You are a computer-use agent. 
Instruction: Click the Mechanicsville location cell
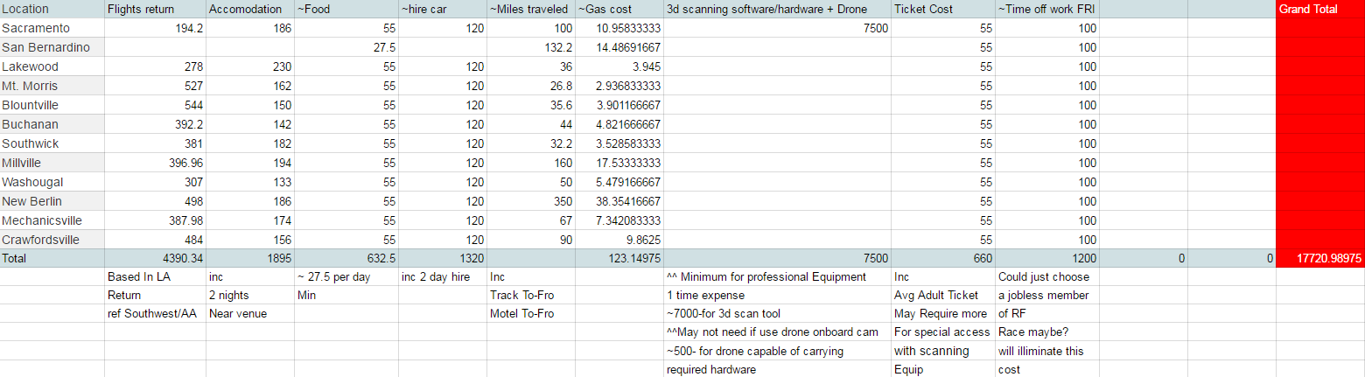click(52, 220)
